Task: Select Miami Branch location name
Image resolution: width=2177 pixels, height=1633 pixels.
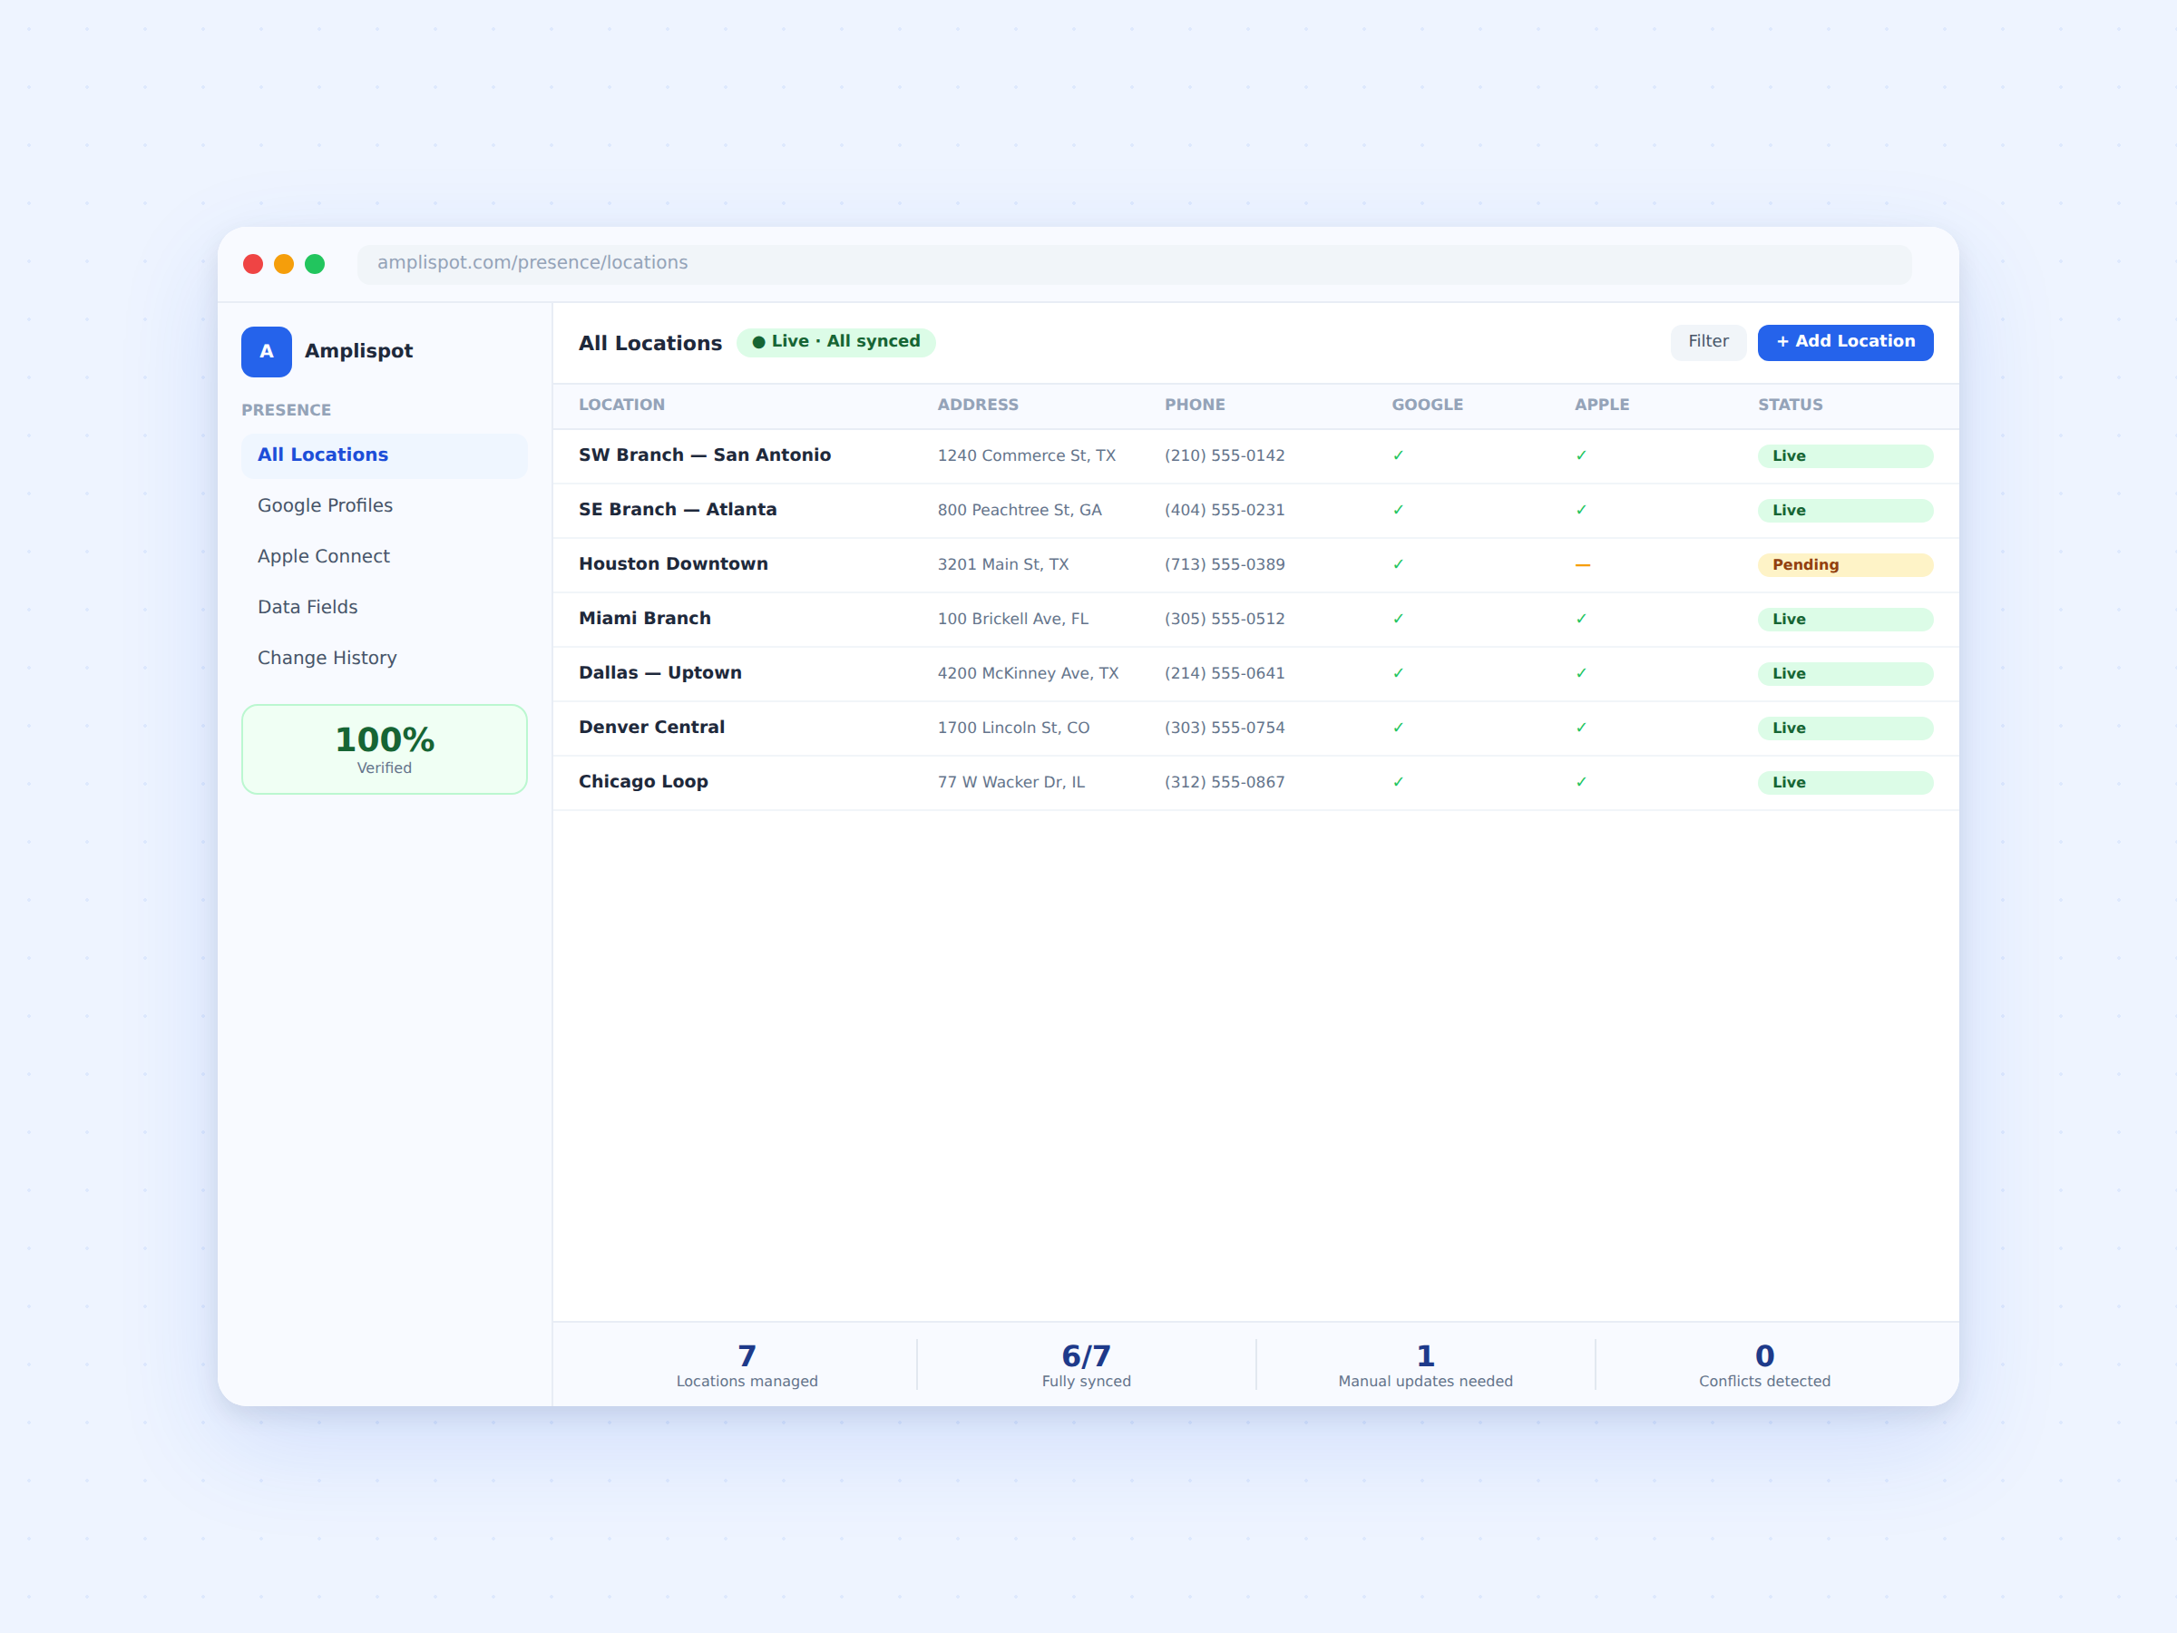Action: [x=645, y=618]
